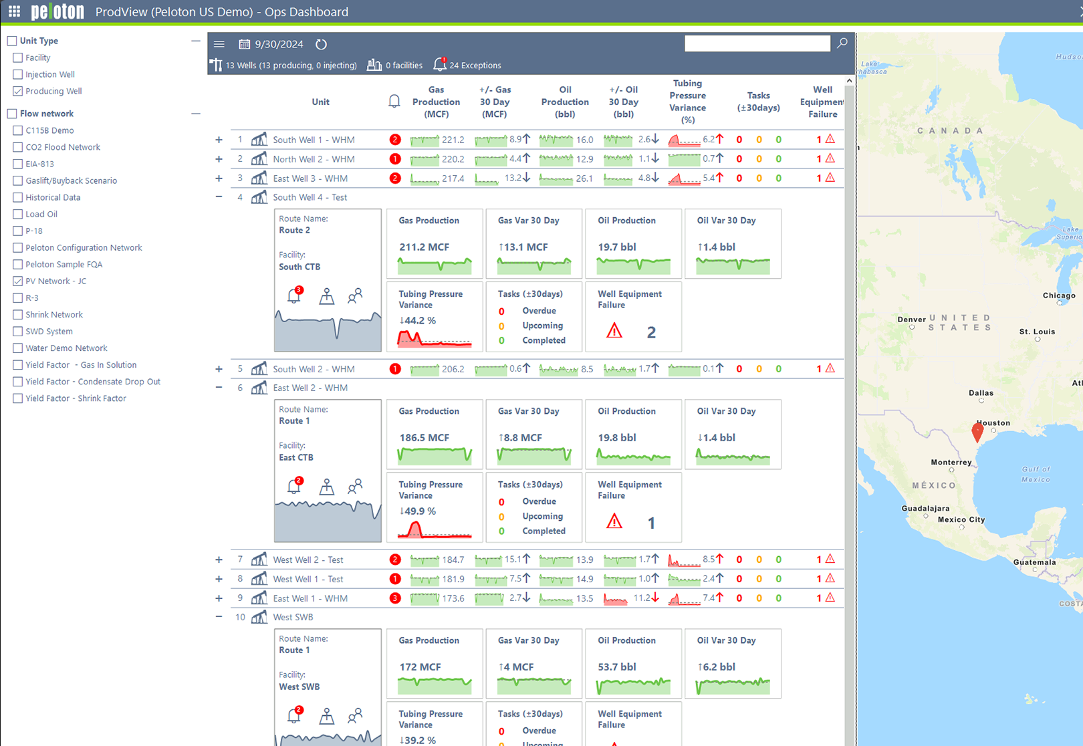Click the wellhead icon on the East Well 2 card

(x=327, y=487)
